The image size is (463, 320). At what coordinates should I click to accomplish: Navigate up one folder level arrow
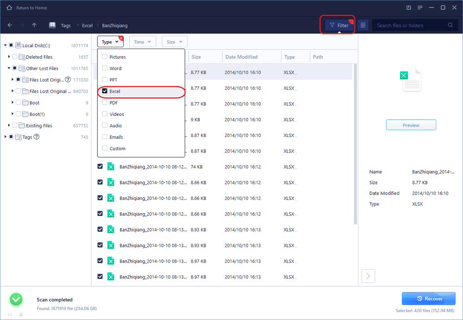click(34, 25)
